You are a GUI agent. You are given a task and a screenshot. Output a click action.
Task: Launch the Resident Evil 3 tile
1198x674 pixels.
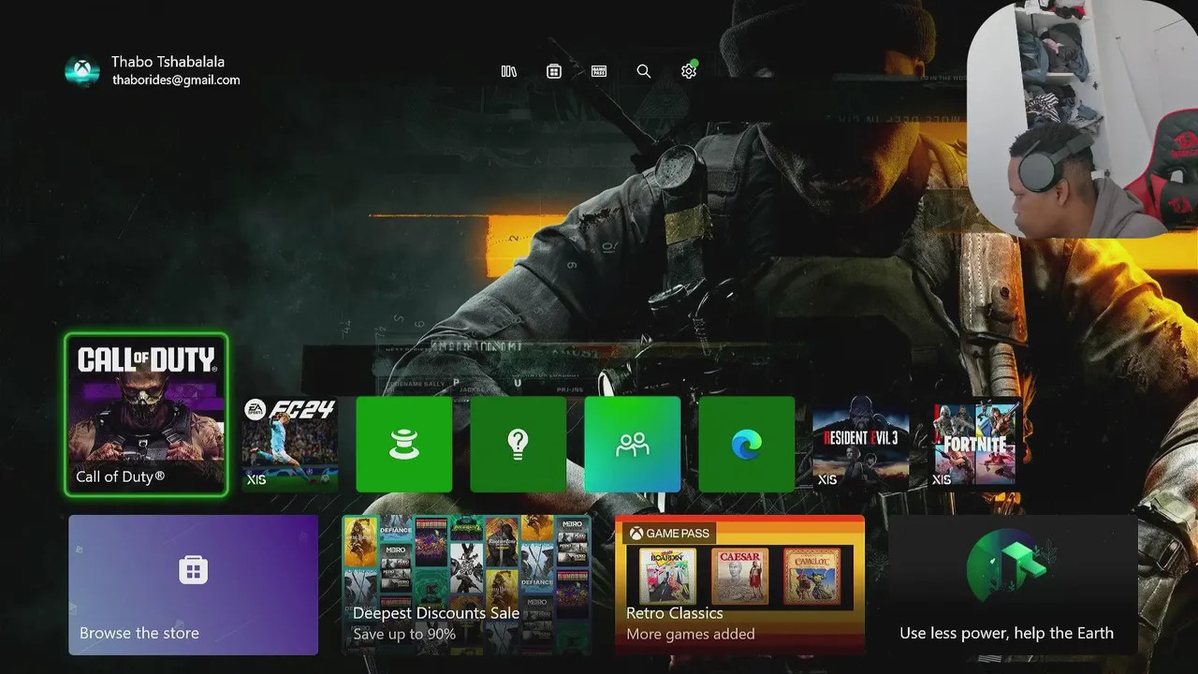click(x=861, y=445)
